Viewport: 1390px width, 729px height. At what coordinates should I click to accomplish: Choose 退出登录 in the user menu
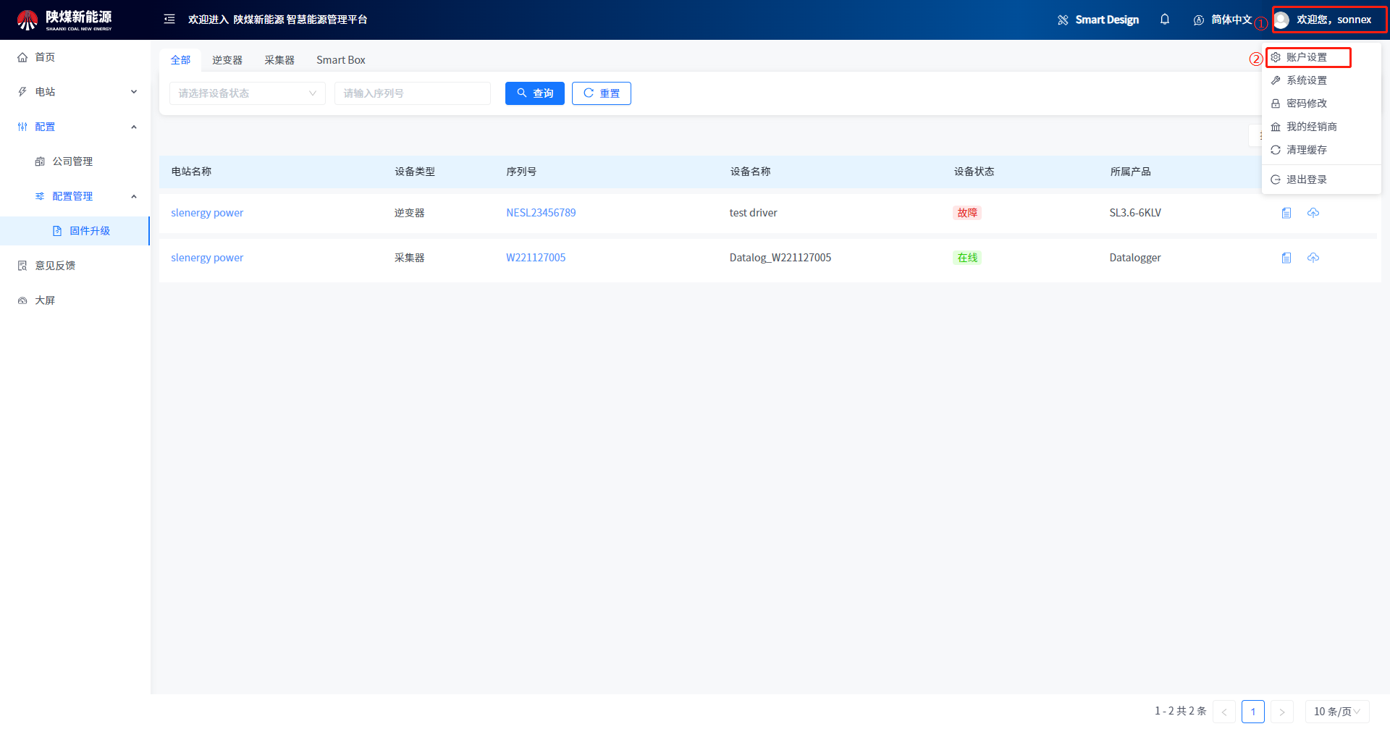[1306, 180]
